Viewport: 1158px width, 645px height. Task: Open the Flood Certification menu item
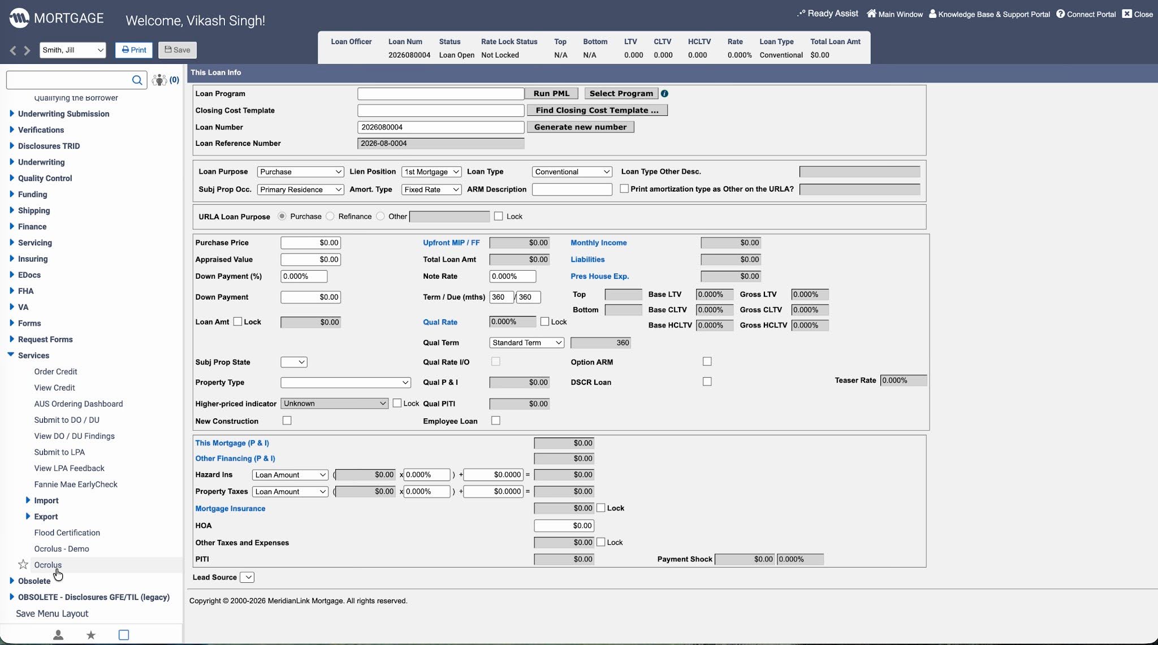click(x=67, y=533)
